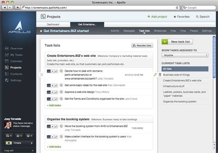218x153 pixels.
Task: Select 'Infrastructure stuff' list
Action: point(174,86)
